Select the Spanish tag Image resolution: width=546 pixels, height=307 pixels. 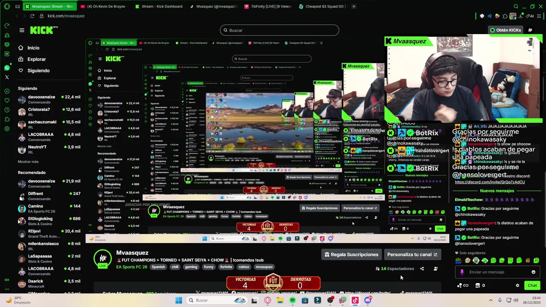coord(158,267)
